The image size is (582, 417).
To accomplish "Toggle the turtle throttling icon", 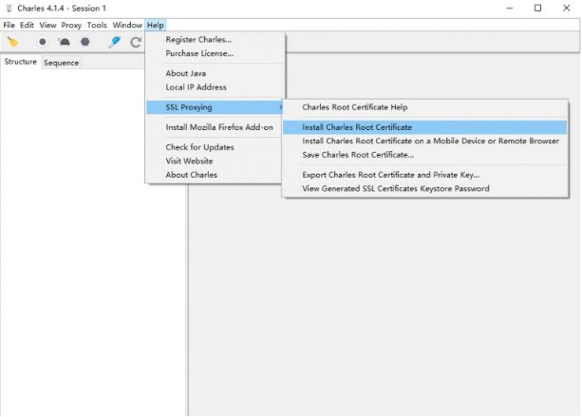I will pos(65,42).
